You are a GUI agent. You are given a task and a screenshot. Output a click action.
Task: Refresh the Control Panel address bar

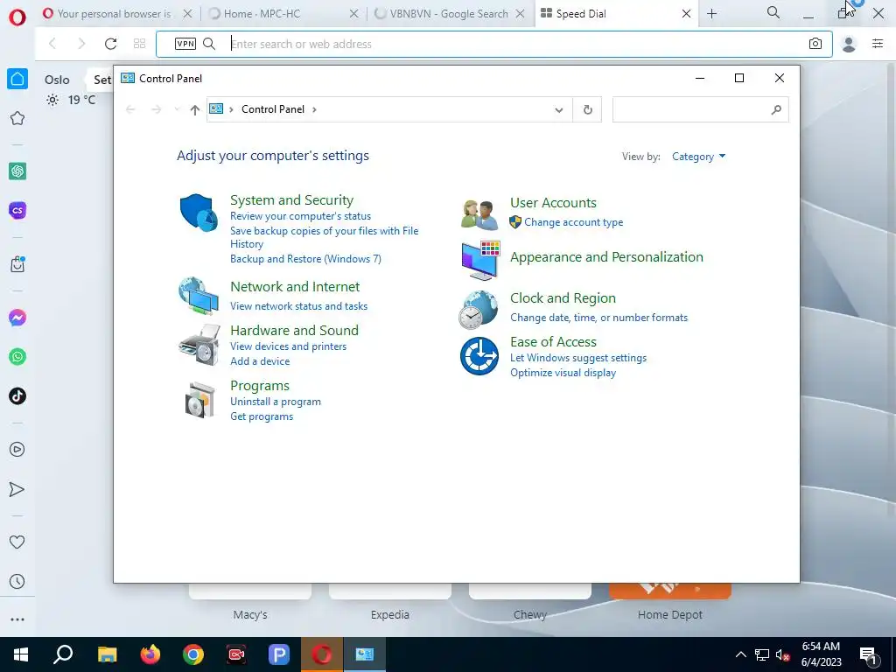click(x=587, y=109)
